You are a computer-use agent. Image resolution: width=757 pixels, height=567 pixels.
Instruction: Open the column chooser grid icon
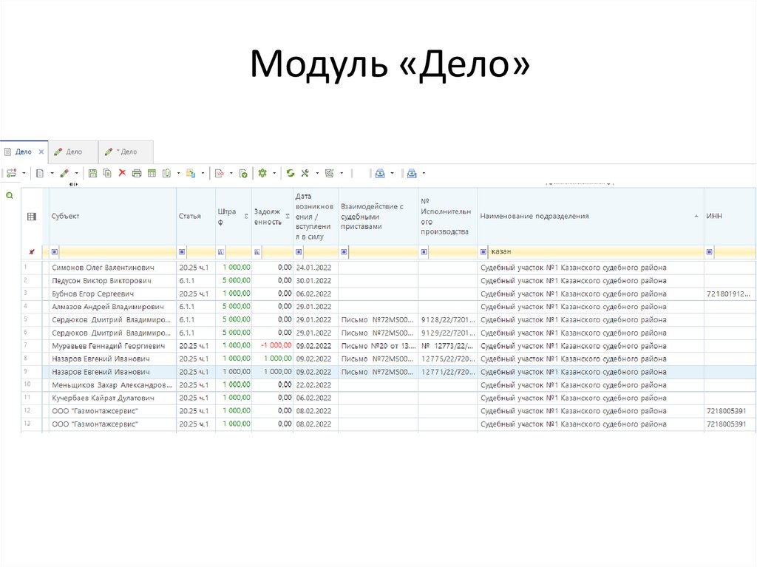tap(31, 217)
